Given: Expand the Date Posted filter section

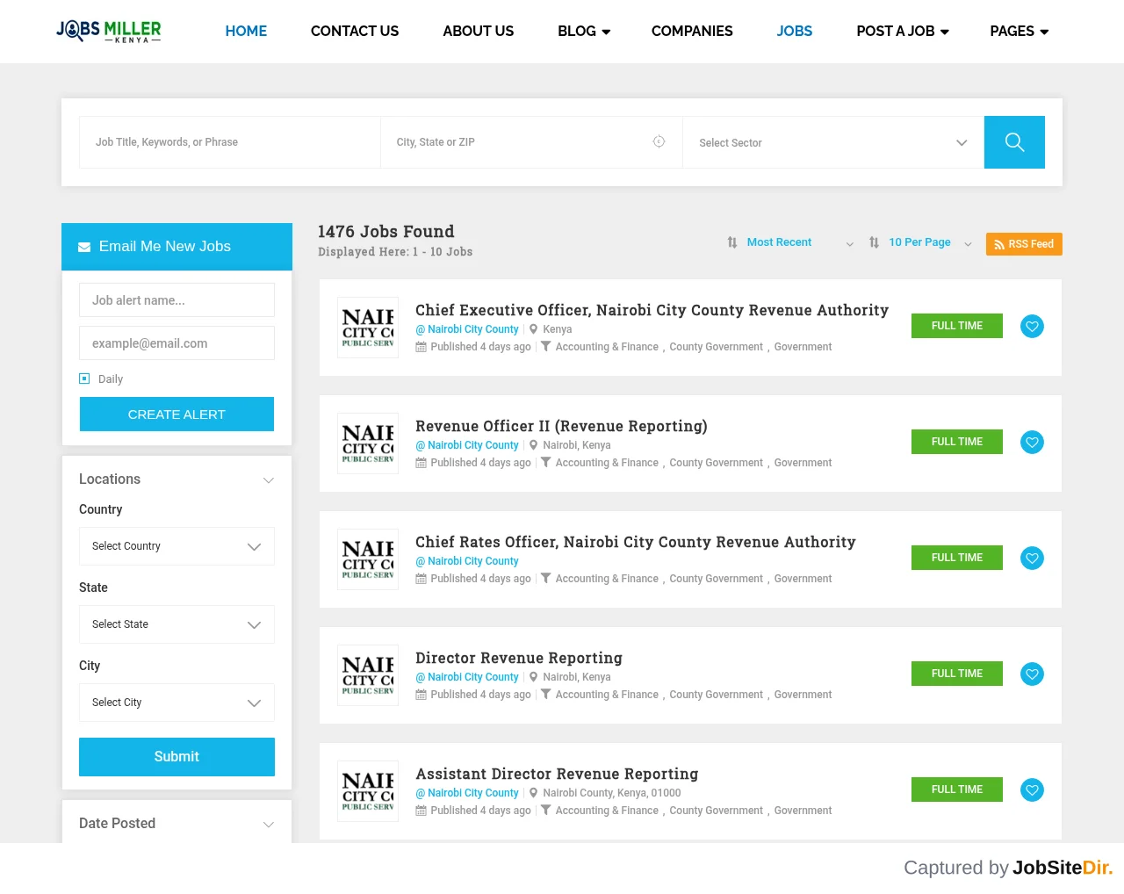Looking at the screenshot, I should (177, 824).
